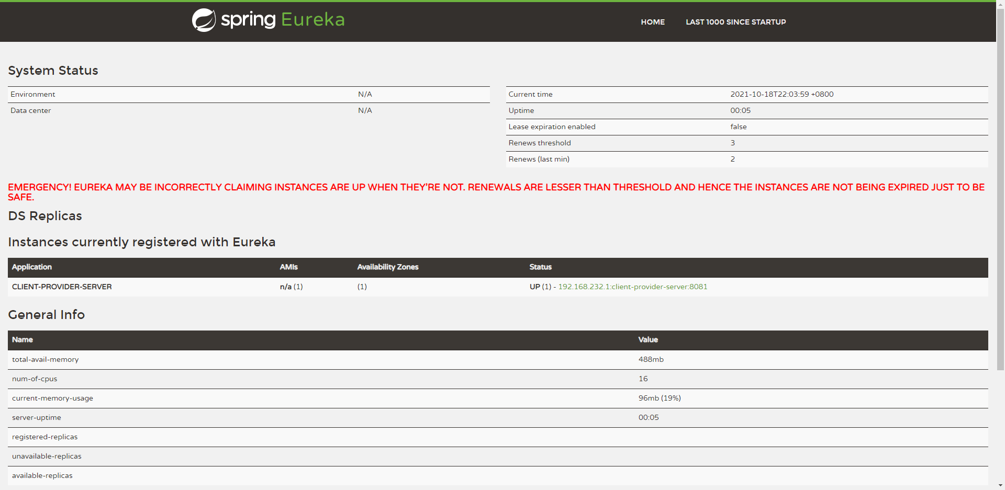Click the vertical scrollbar thumb

point(1000,189)
